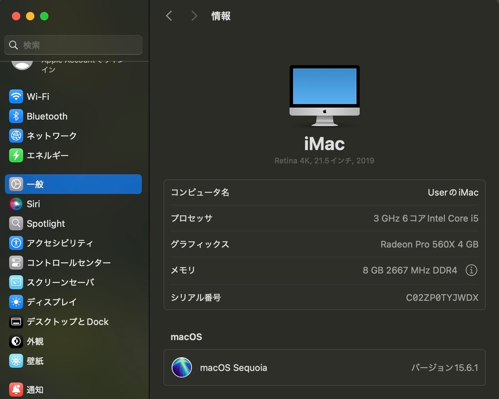Viewport: 499px width, 399px height.
Task: Click the magnifier icon in the search field
Action: point(14,45)
